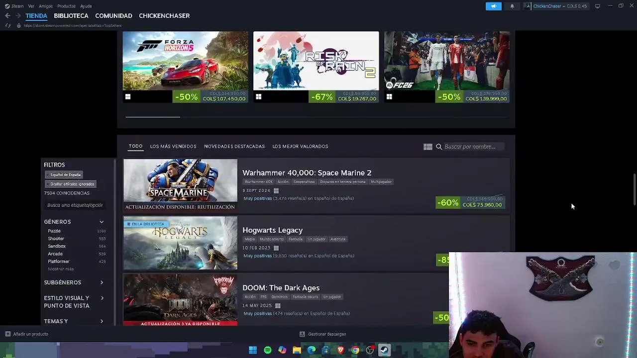Click the ChickenChaser profile avatar
637x358 pixels.
pos(528,6)
